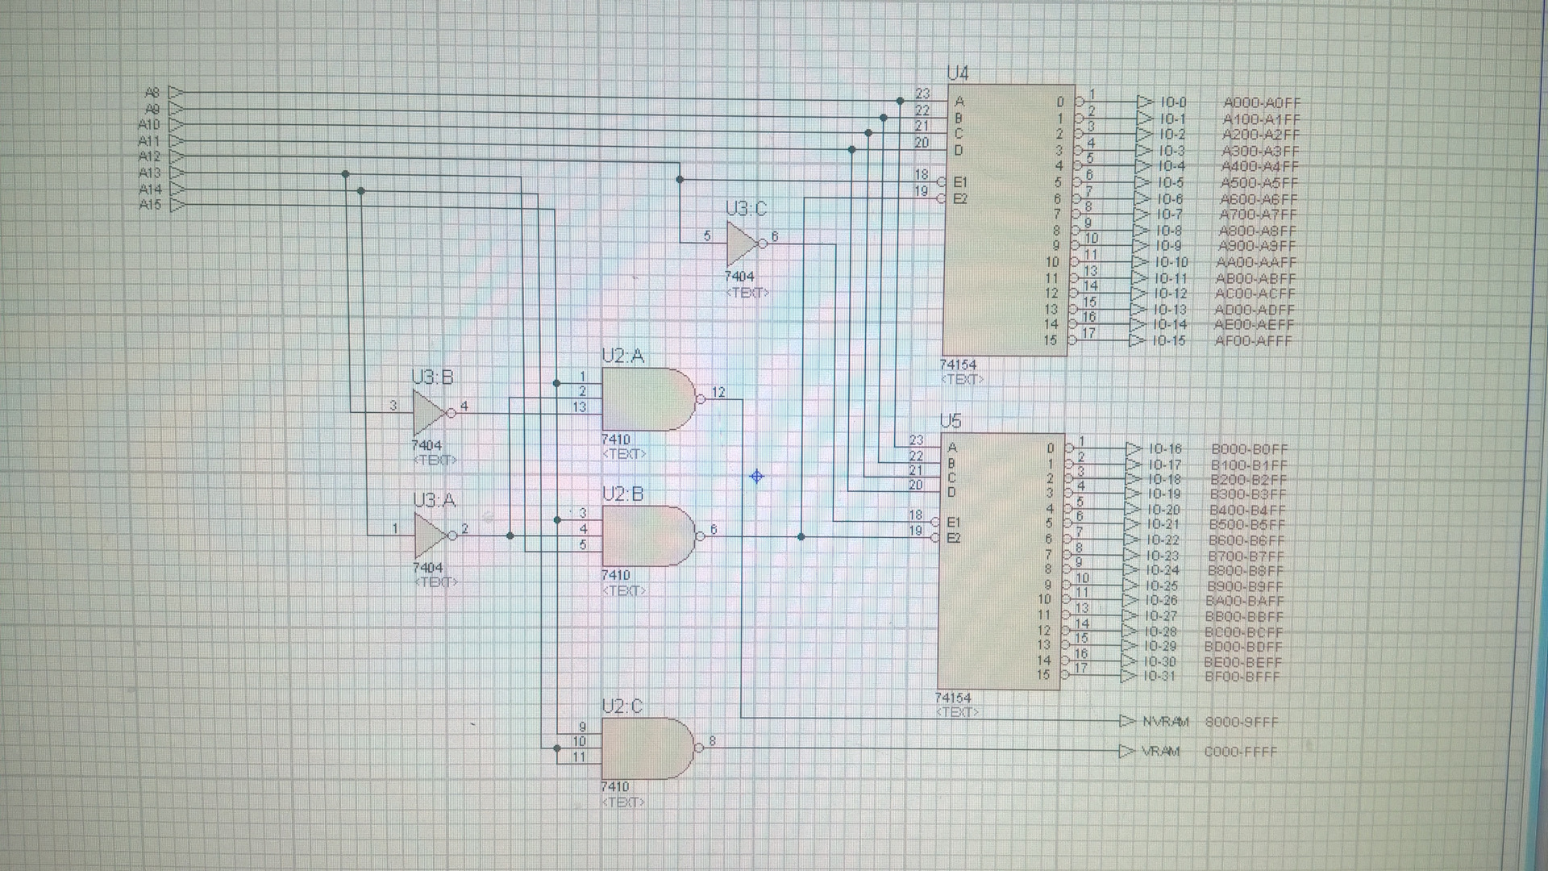This screenshot has width=1548, height=871.
Task: Click the IO-31 output terminal symbol
Action: (x=1129, y=676)
